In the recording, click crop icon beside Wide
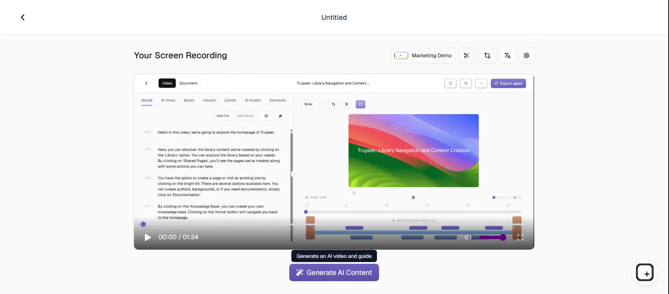This screenshot has width=669, height=294. 333,104
